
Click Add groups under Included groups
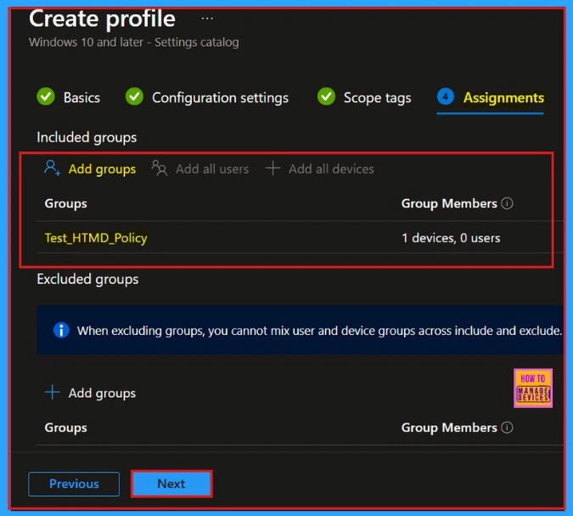click(90, 168)
